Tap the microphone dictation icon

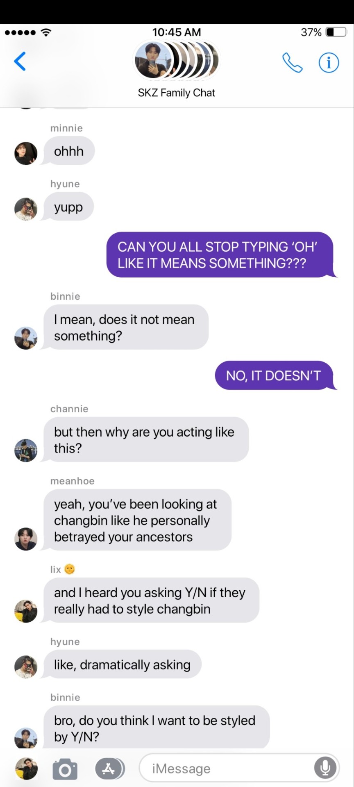[x=325, y=768]
